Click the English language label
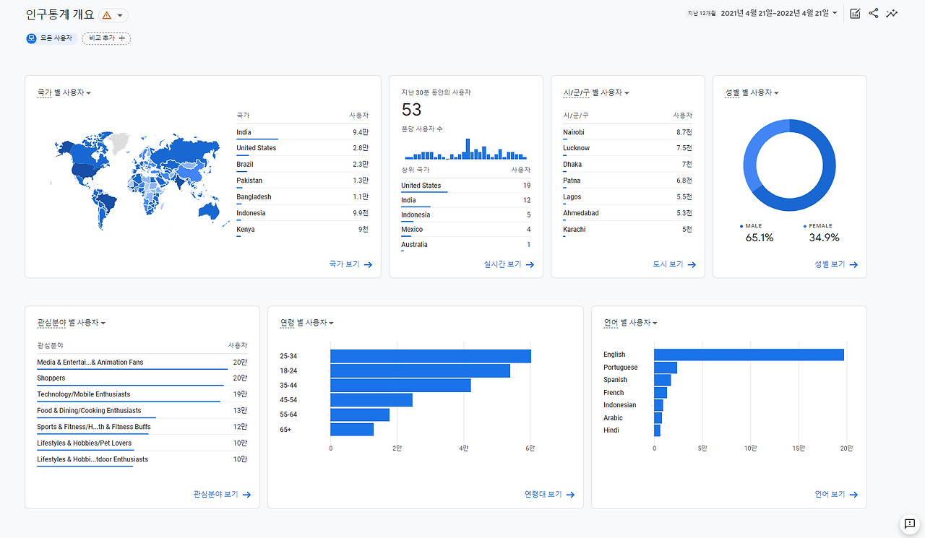925x538 pixels. point(614,355)
